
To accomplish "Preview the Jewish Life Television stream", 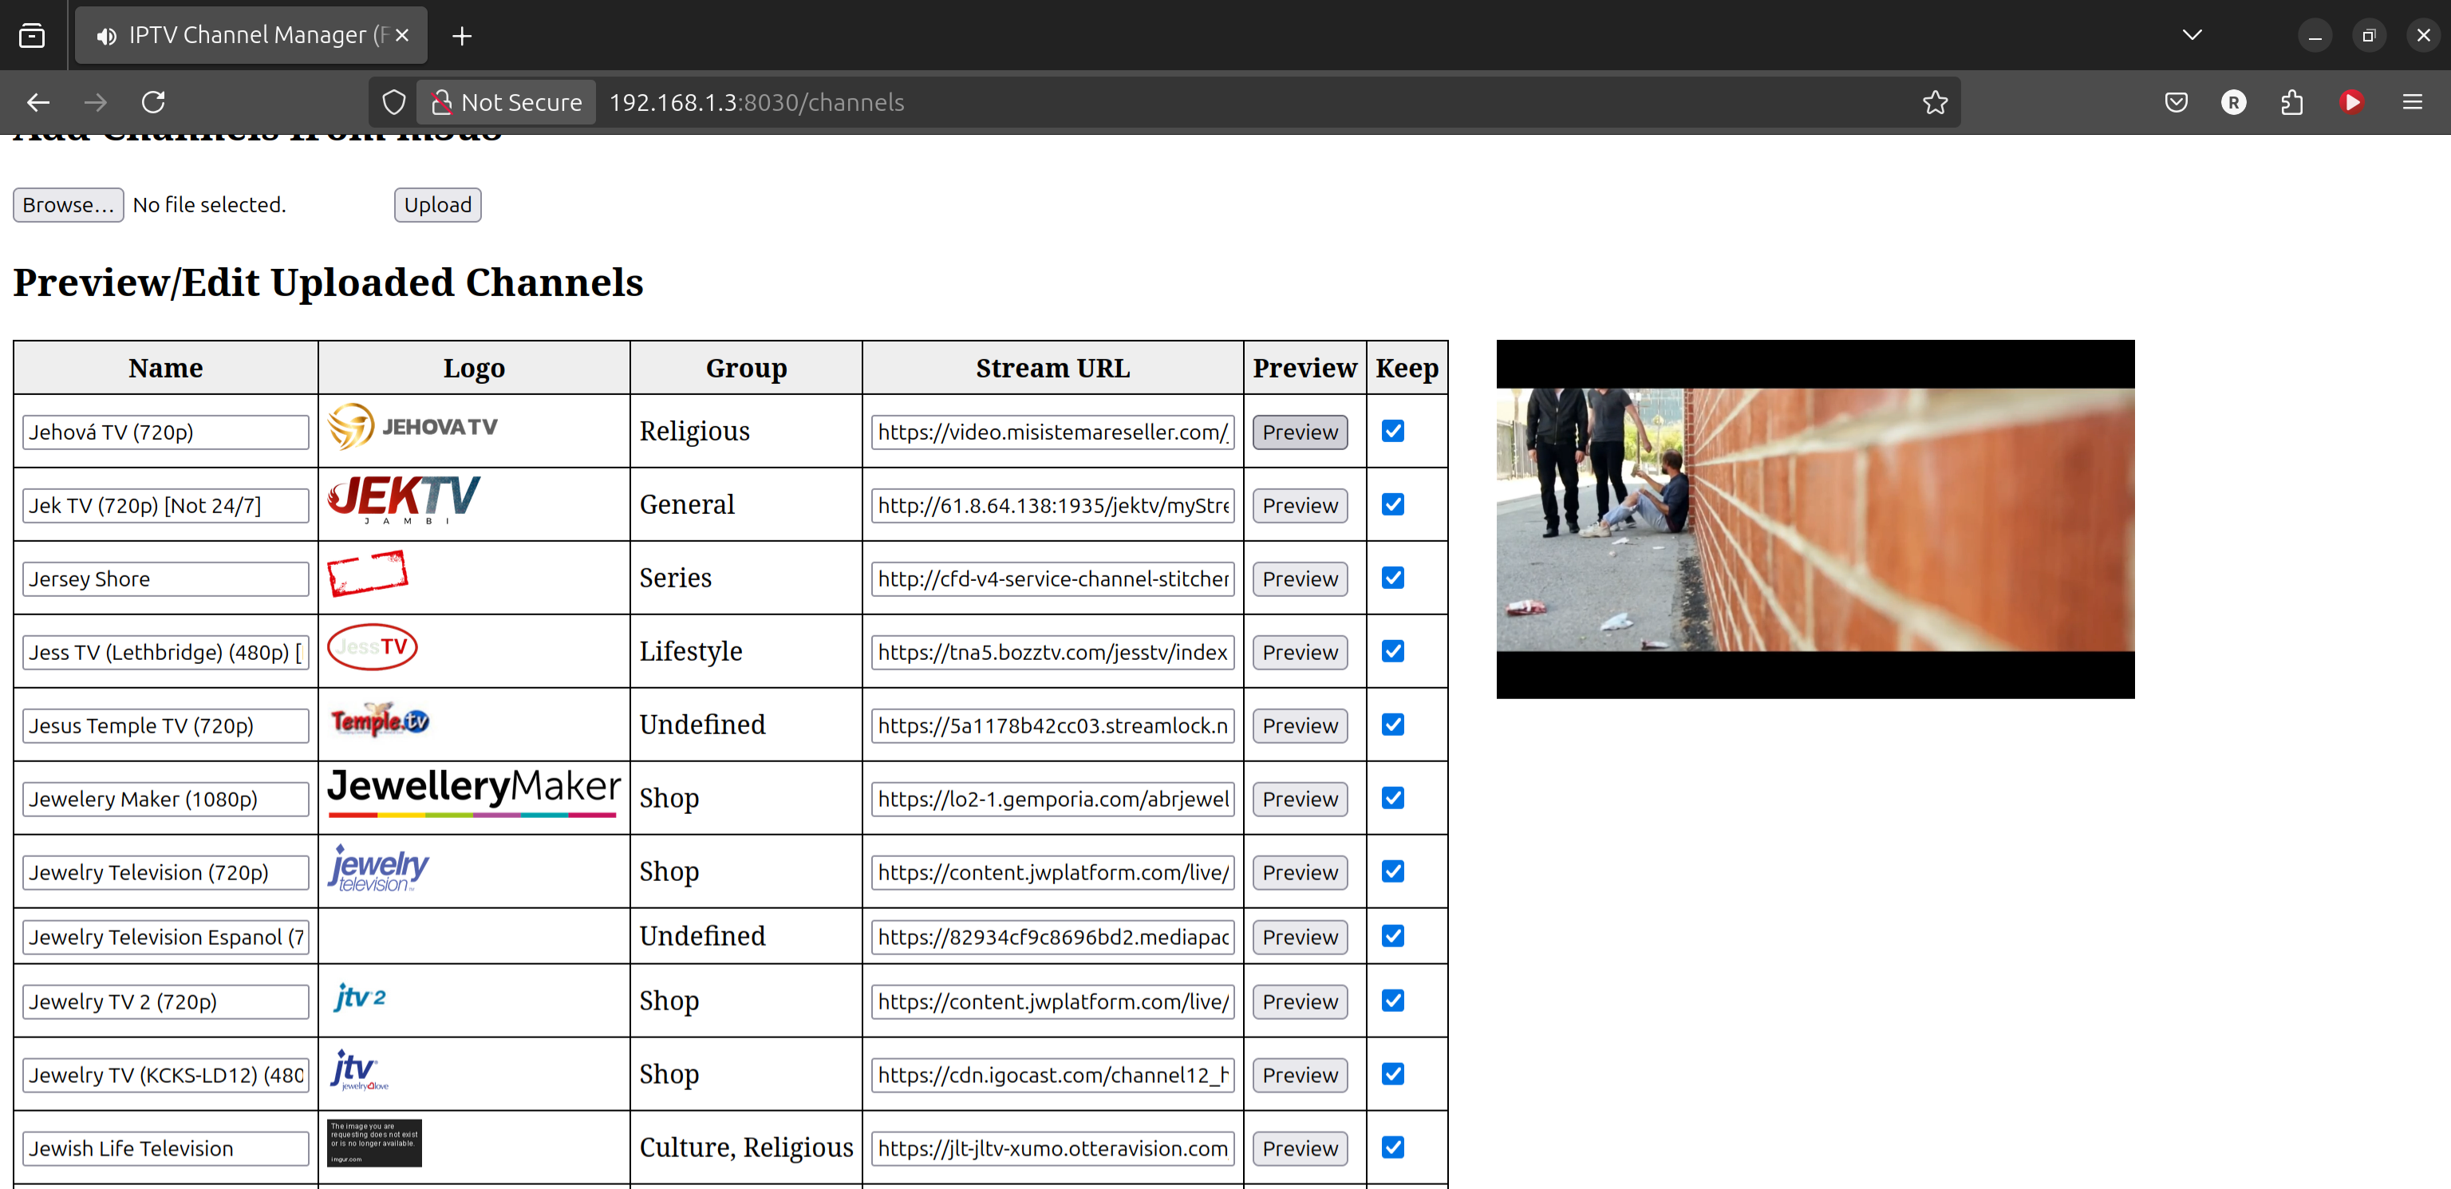I will tap(1300, 1148).
